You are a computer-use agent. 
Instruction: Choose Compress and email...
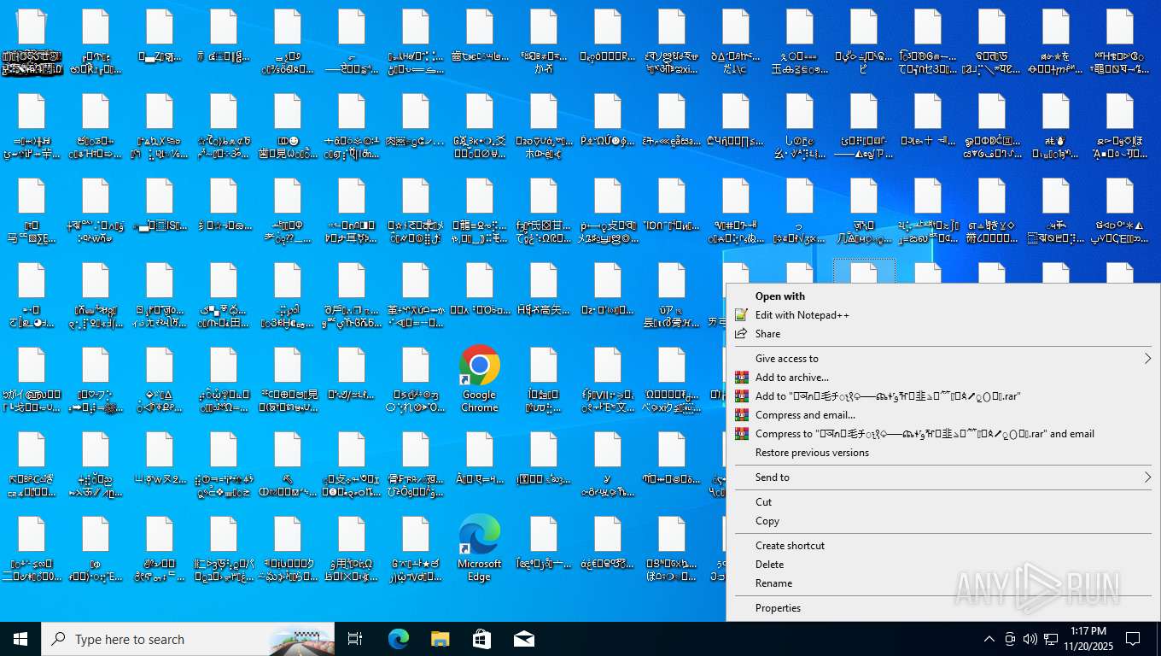click(943, 415)
